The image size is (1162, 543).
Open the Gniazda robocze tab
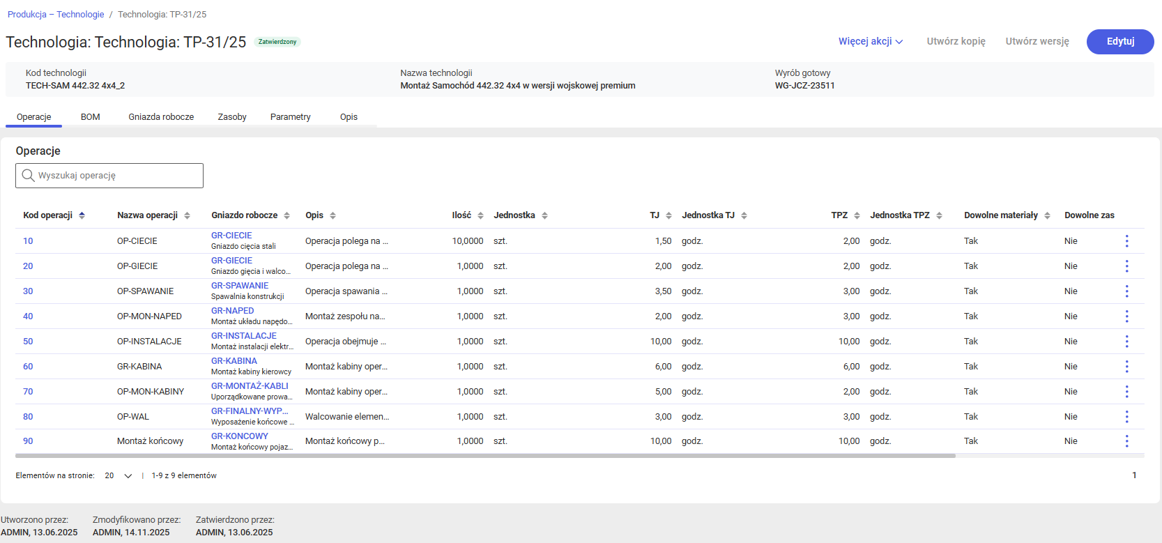click(x=161, y=117)
